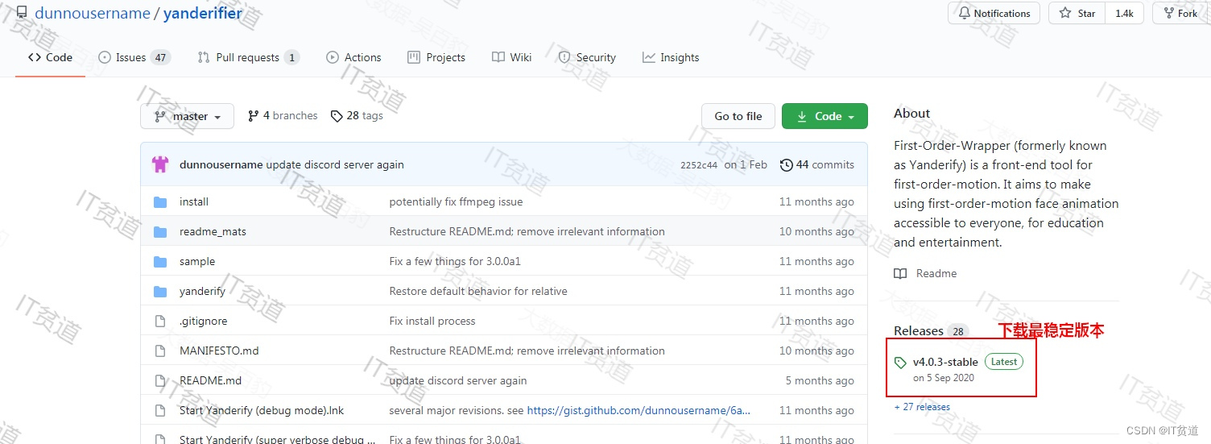1211x444 pixels.
Task: View the 4 branches link
Action: [x=283, y=116]
